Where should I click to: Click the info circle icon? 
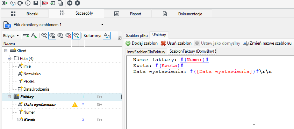tap(28, 3)
